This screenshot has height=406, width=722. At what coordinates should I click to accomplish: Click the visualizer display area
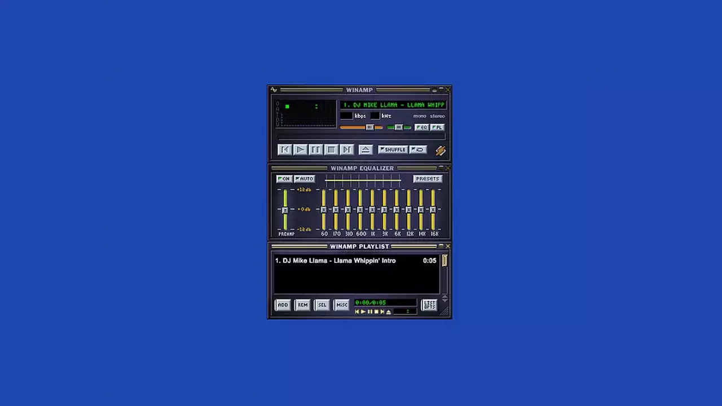309,120
